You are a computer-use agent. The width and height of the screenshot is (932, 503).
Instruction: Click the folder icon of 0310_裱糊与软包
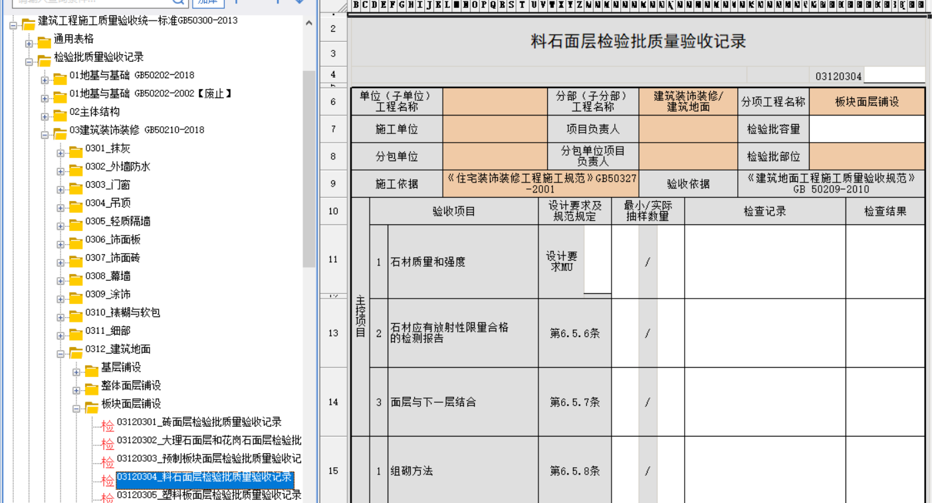pos(76,317)
